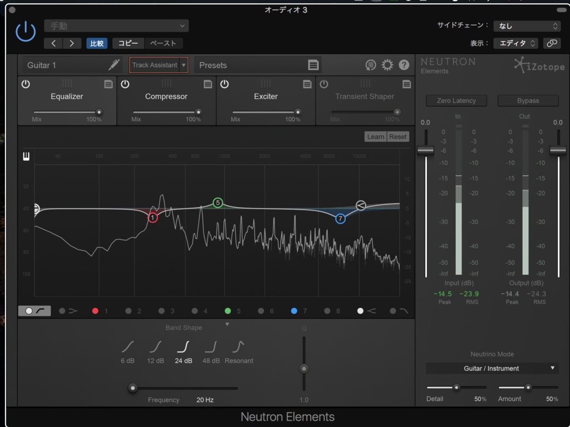The width and height of the screenshot is (570, 427).
Task: Open the サイドチェーン dropdown
Action: (527, 26)
